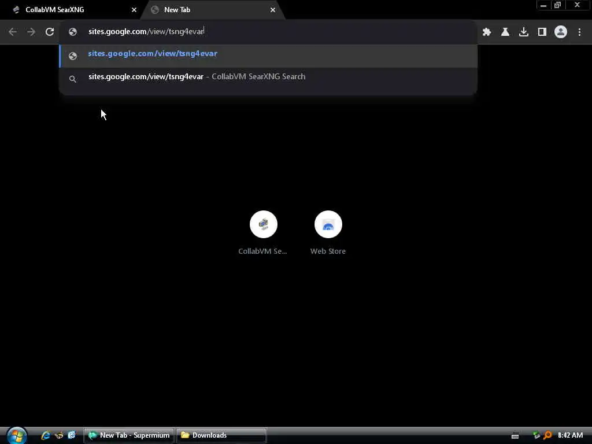
Task: Launch the second Quick Launch icon
Action: pos(59,435)
